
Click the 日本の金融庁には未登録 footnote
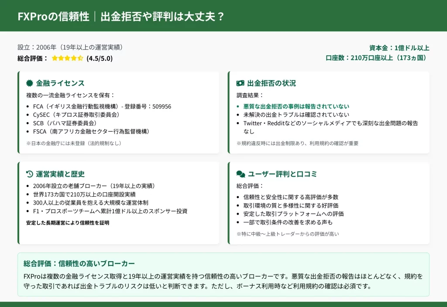(74, 143)
